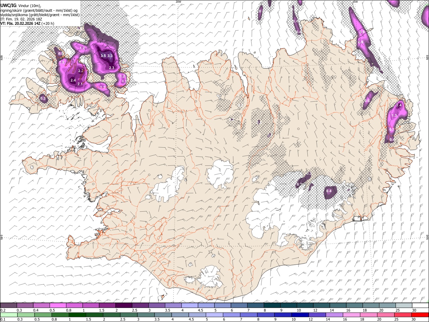Click the upper legend swatch labeled 25

(x=404, y=305)
